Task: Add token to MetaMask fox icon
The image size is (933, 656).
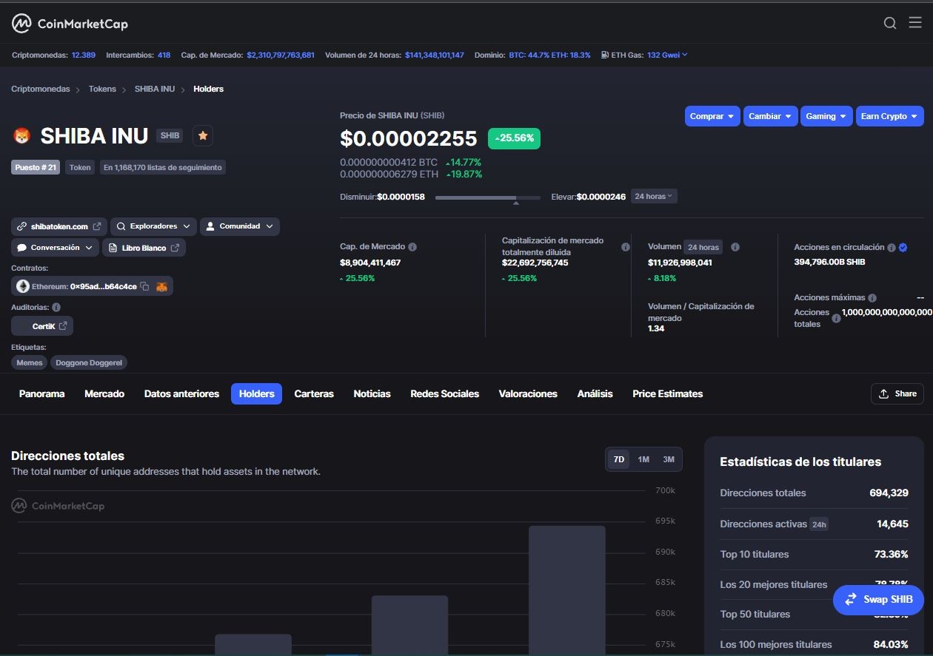Action: [161, 286]
